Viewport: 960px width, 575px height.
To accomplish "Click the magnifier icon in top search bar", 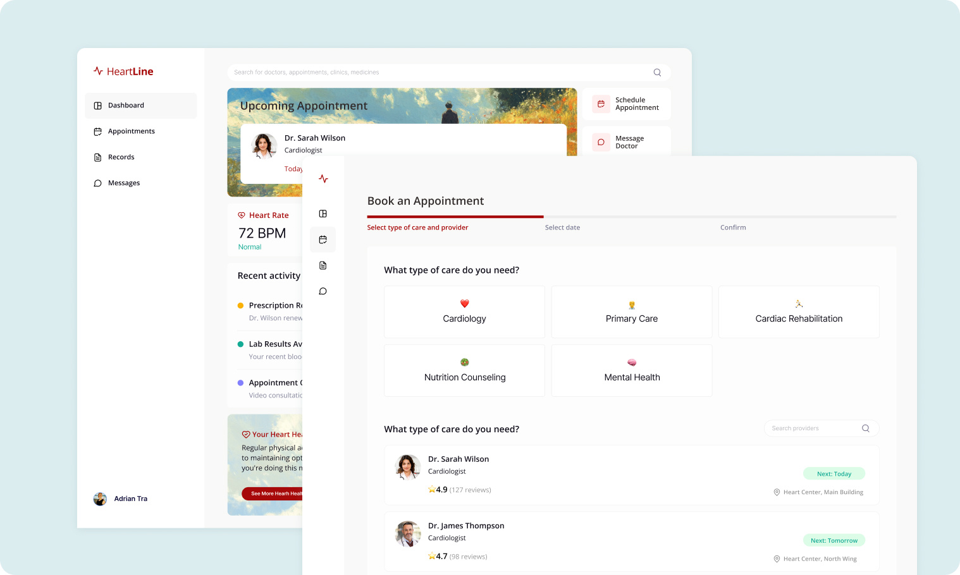I will [x=657, y=72].
